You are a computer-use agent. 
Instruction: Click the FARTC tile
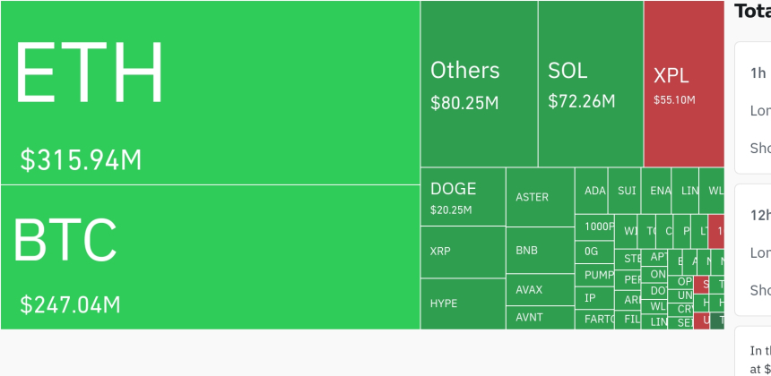point(594,319)
